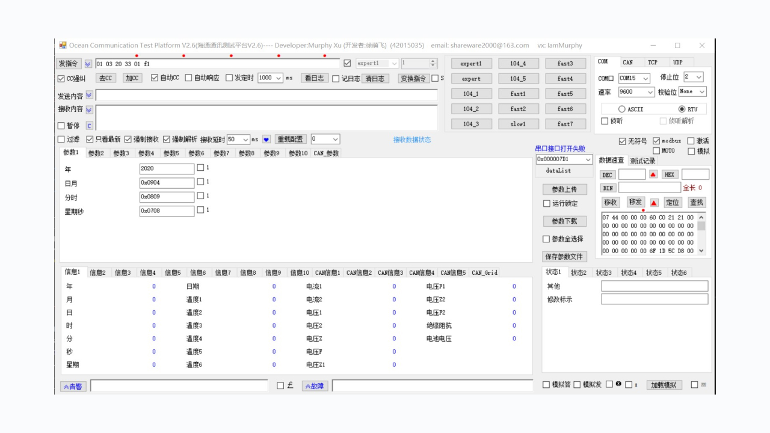Click the 104_3 preset button
This screenshot has height=433, width=770.
(471, 124)
